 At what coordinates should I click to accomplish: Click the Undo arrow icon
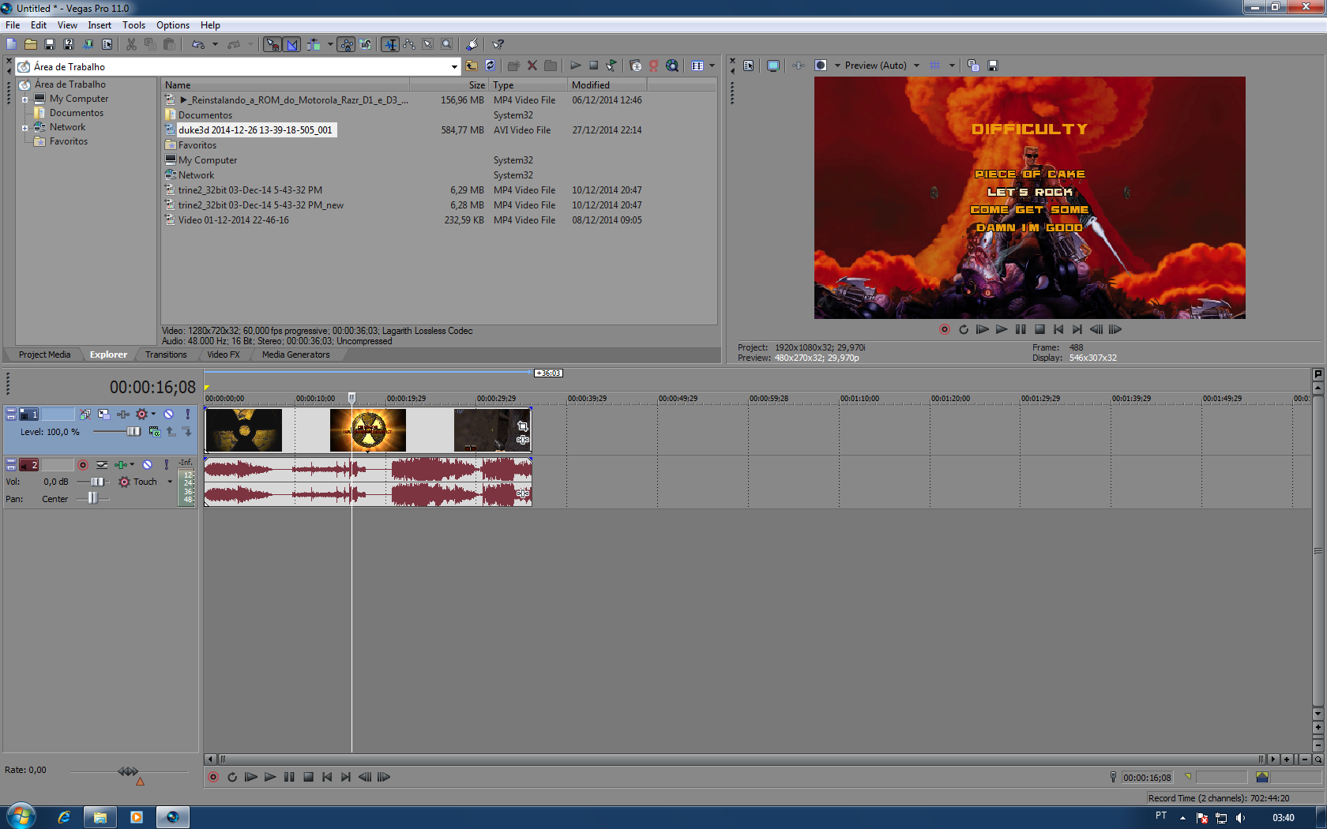(198, 44)
